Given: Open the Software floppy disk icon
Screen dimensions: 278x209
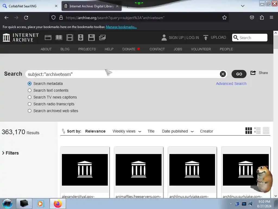Looking at the screenshot, I should point(91,38).
